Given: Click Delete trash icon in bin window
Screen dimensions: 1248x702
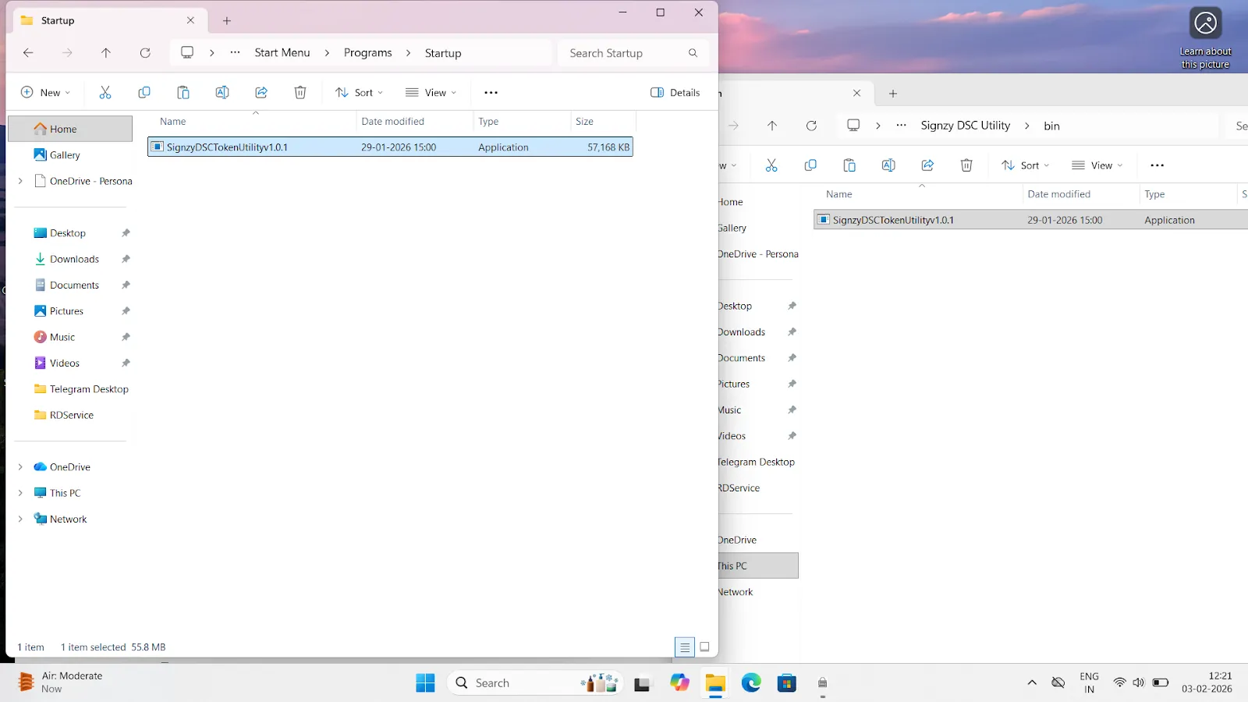Looking at the screenshot, I should (966, 165).
